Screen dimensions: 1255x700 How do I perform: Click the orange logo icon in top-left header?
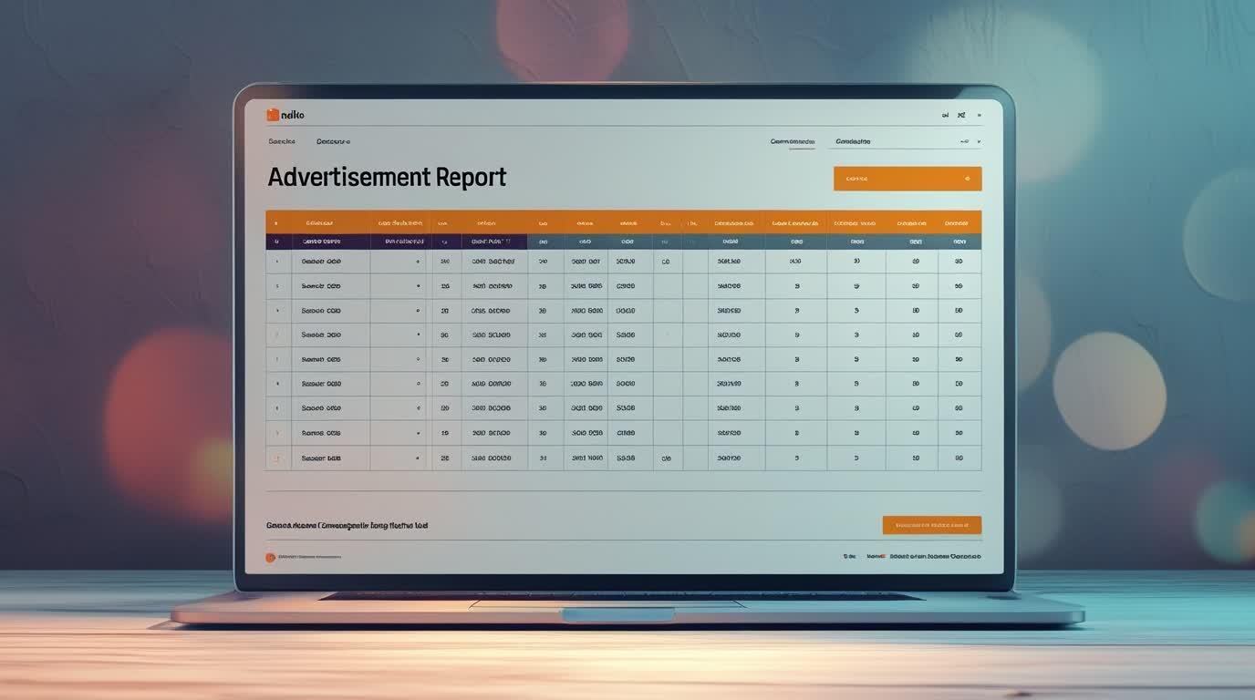tap(272, 115)
